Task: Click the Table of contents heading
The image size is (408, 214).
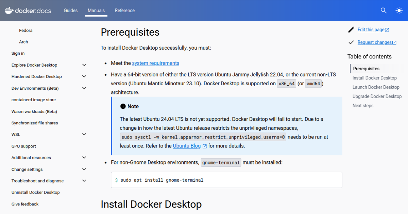Action: pos(370,57)
